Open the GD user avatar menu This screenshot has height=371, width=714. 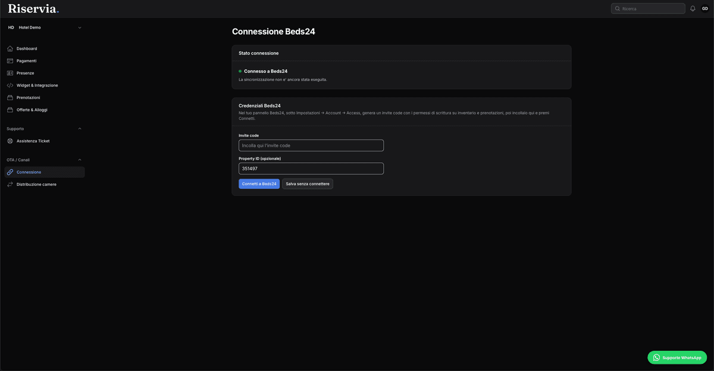pos(705,8)
